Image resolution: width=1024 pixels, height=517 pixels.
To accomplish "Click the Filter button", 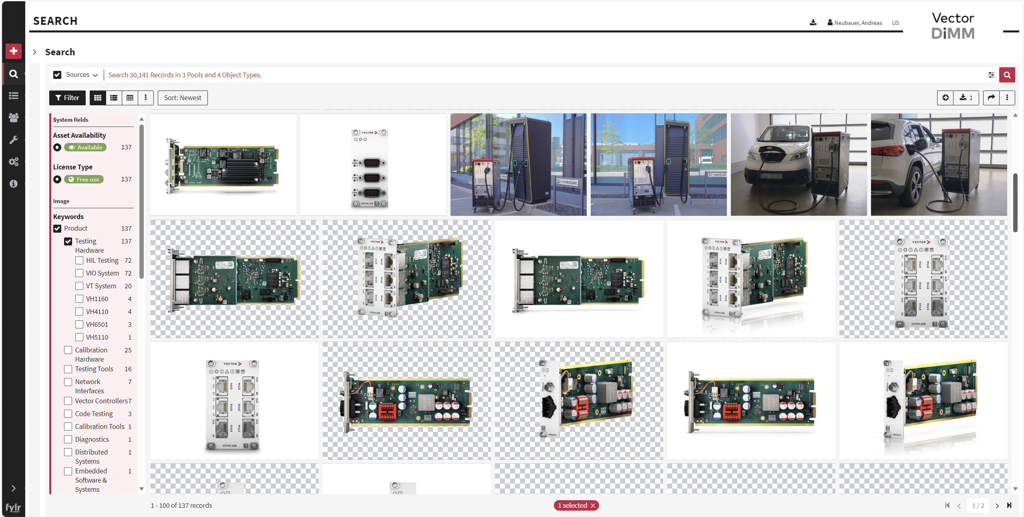I will click(x=67, y=98).
